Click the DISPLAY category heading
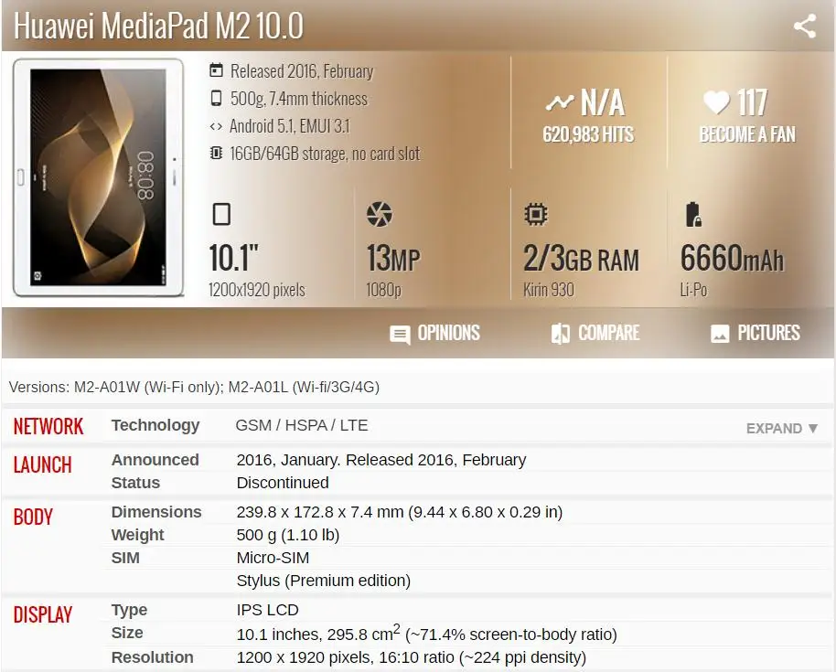 click(x=43, y=614)
